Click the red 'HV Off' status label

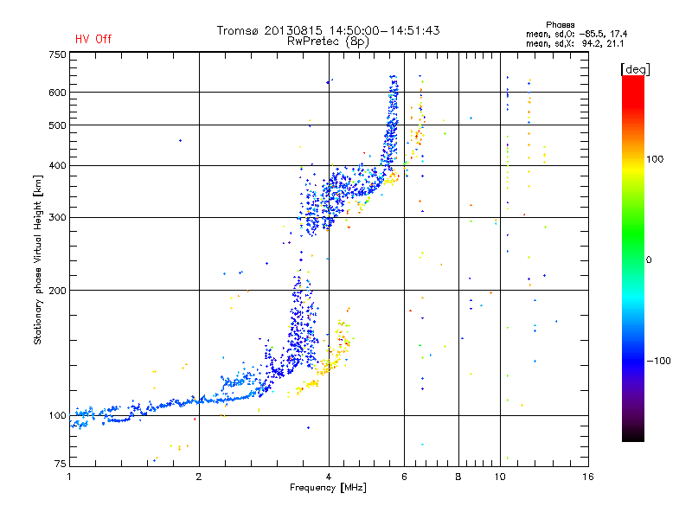93,39
